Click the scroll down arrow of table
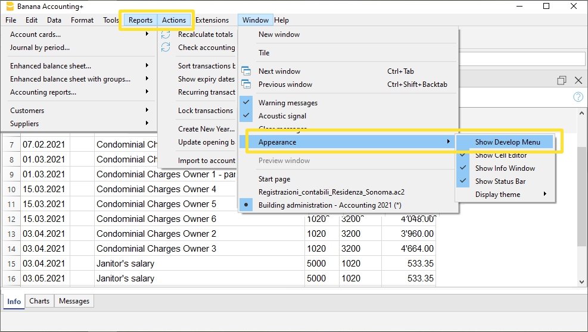The width and height of the screenshot is (588, 332). point(581,282)
